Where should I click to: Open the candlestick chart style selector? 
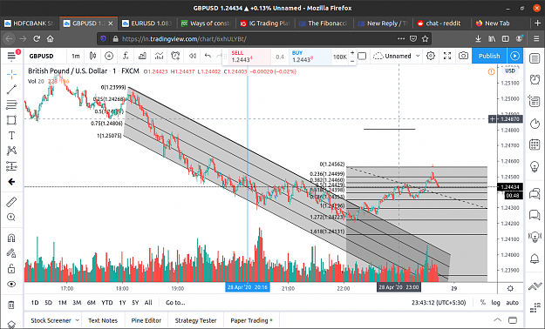(92, 56)
